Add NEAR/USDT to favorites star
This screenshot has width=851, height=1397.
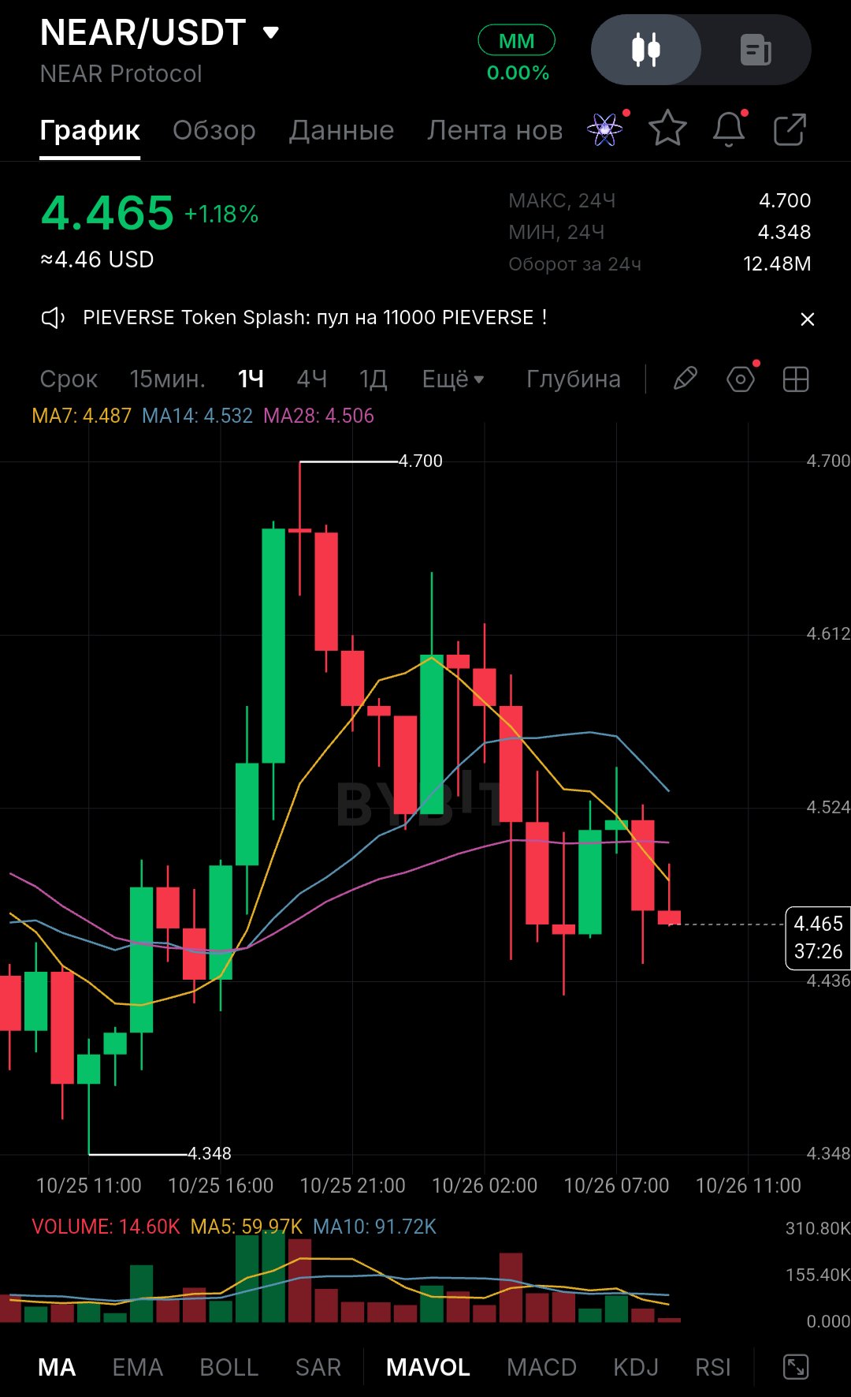[x=667, y=129]
